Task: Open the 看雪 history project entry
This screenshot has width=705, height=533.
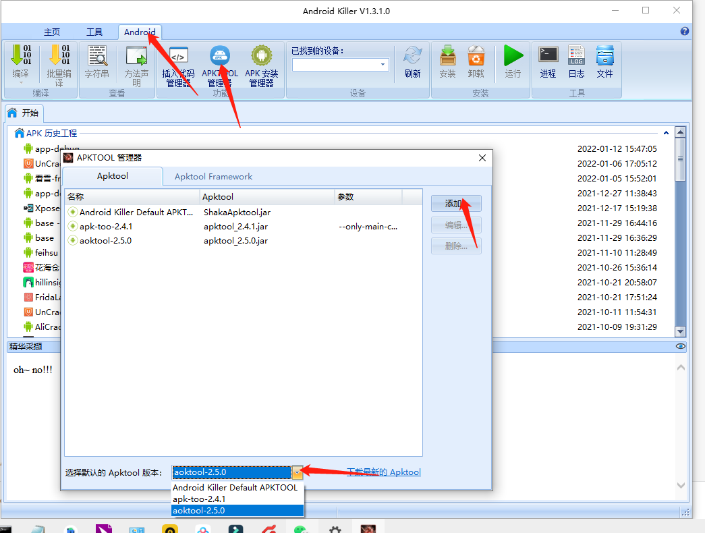Action: point(41,179)
